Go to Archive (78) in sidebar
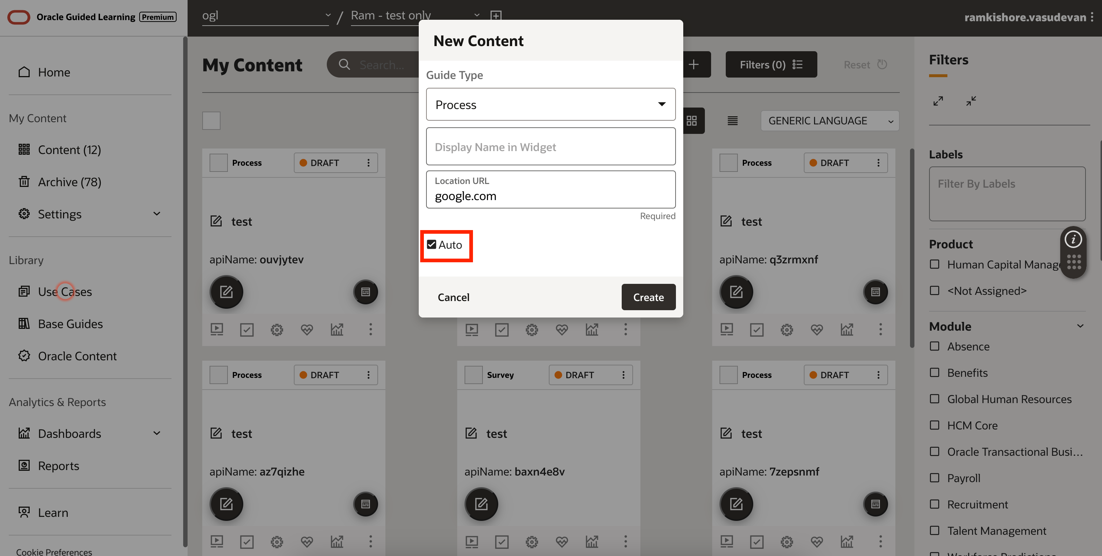This screenshot has width=1102, height=556. point(69,182)
